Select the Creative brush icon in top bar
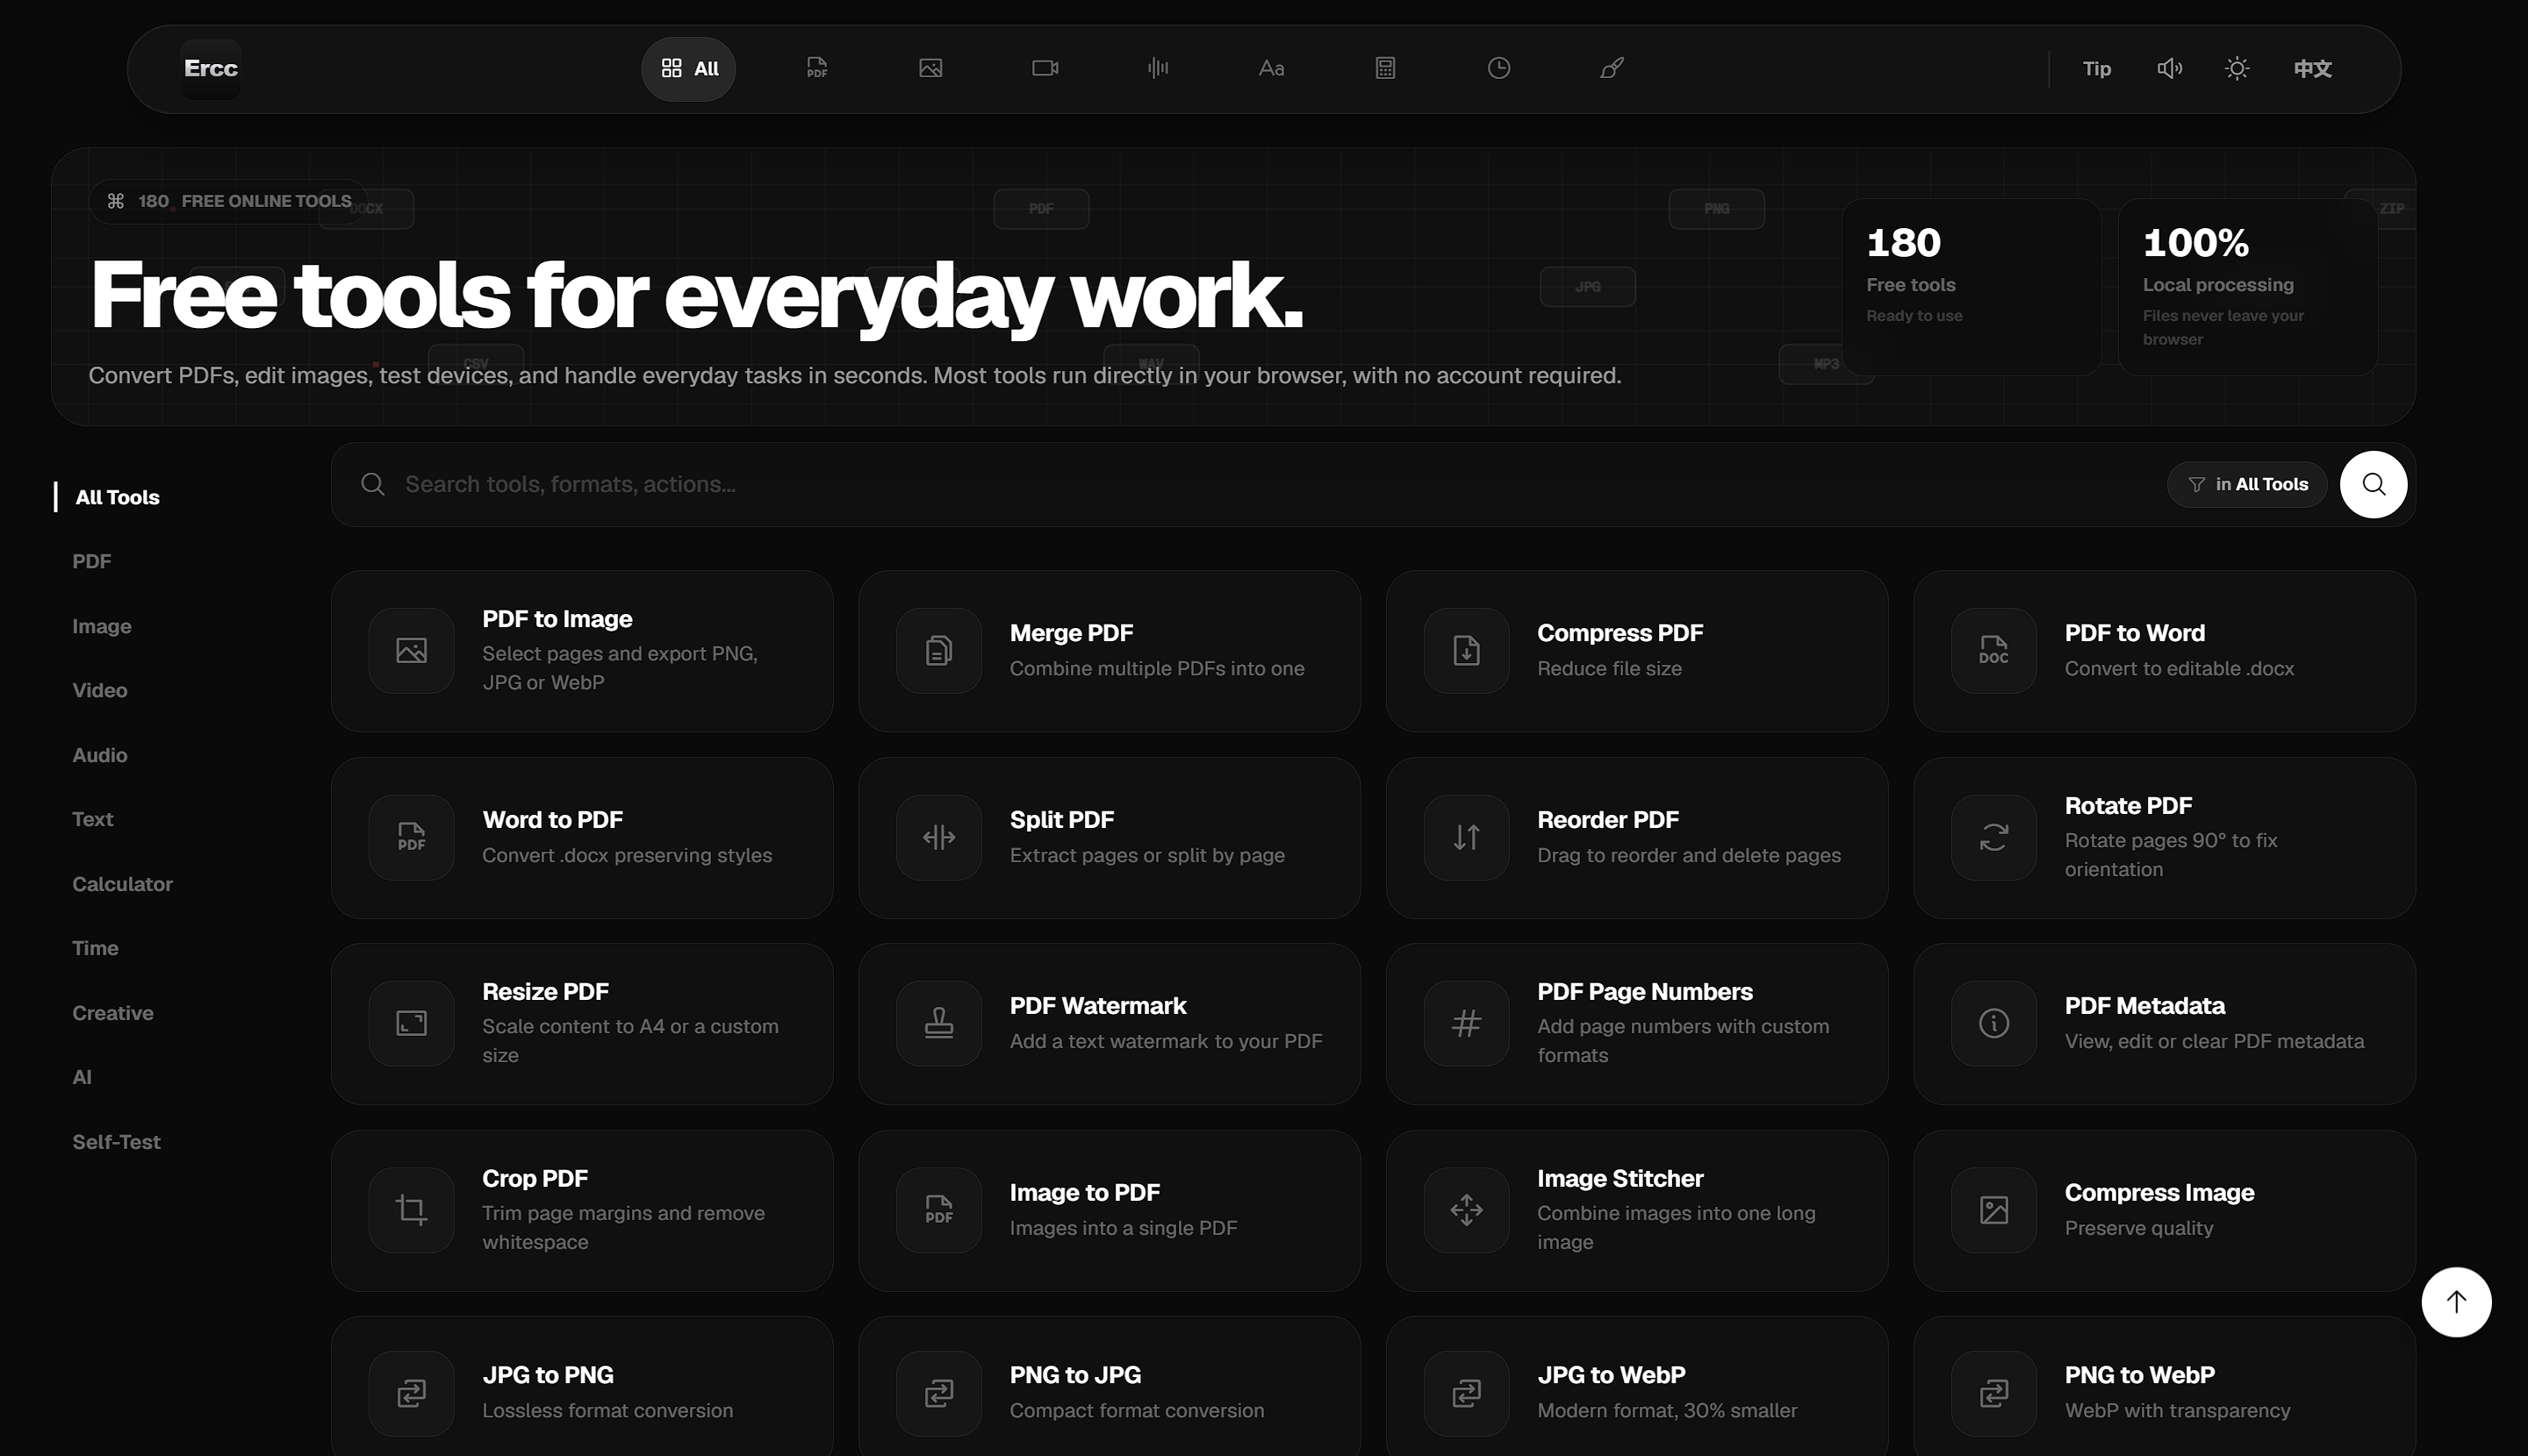Viewport: 2528px width, 1456px height. click(x=1612, y=68)
